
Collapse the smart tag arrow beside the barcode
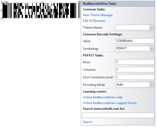[x=79, y=2]
